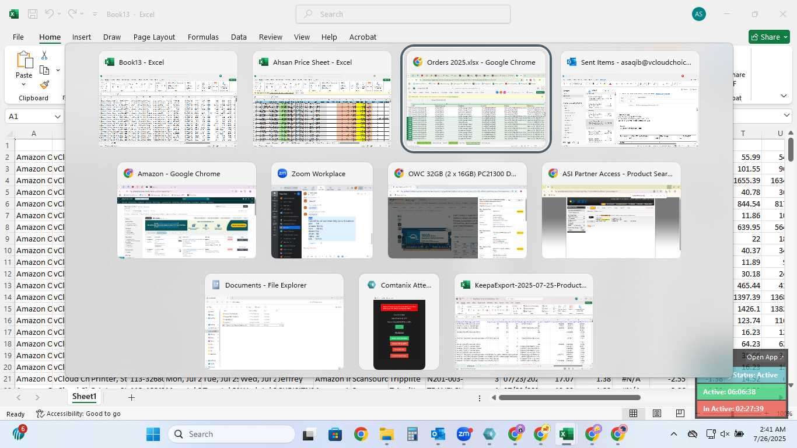Click the Windows taskbar Search box
The width and height of the screenshot is (797, 448).
(233, 434)
